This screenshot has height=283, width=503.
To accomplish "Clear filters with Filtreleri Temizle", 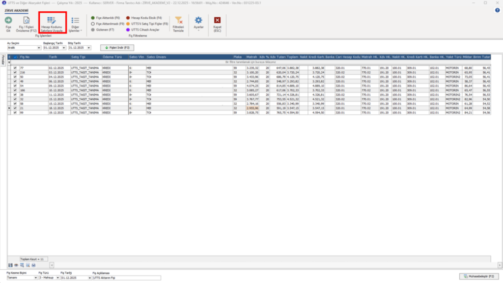I will [178, 25].
